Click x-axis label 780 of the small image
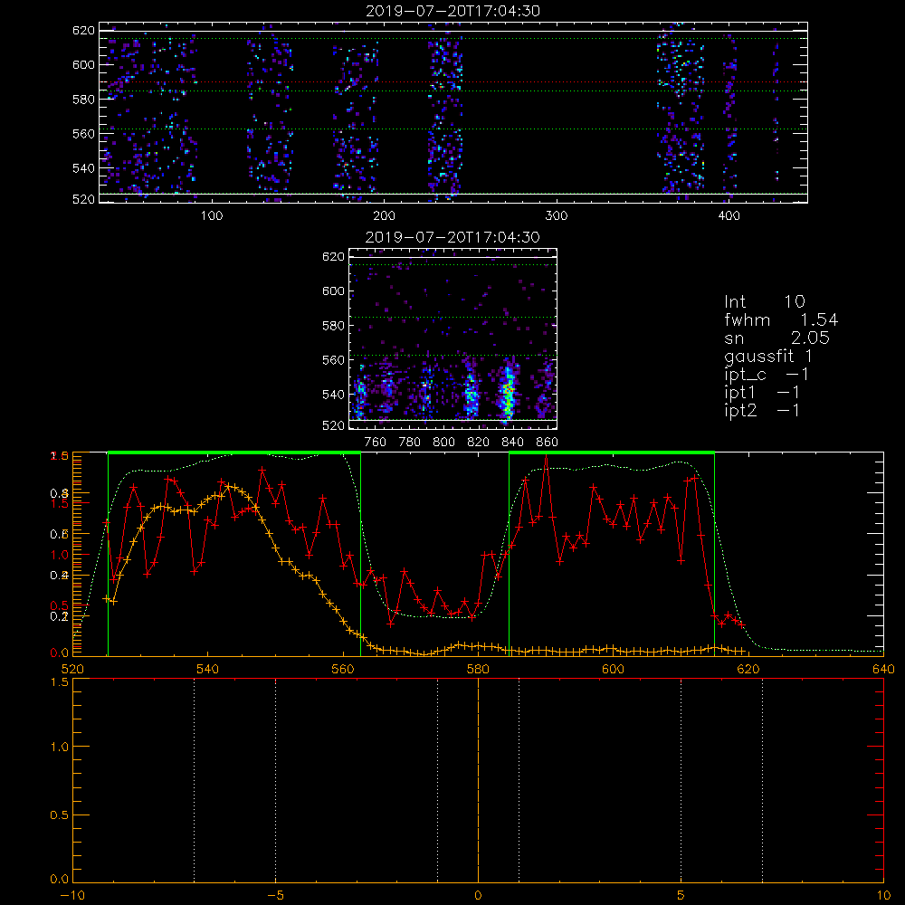Screen dimensions: 905x905 410,443
